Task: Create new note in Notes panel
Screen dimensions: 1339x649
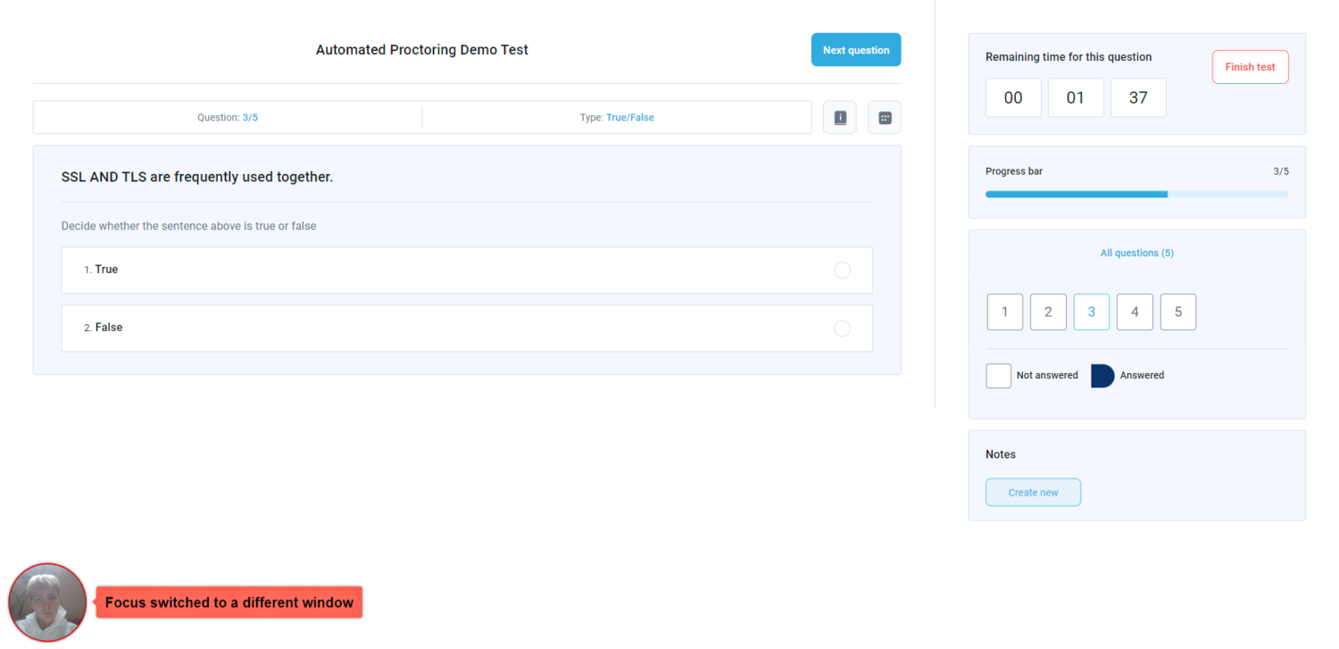Action: pyautogui.click(x=1033, y=493)
